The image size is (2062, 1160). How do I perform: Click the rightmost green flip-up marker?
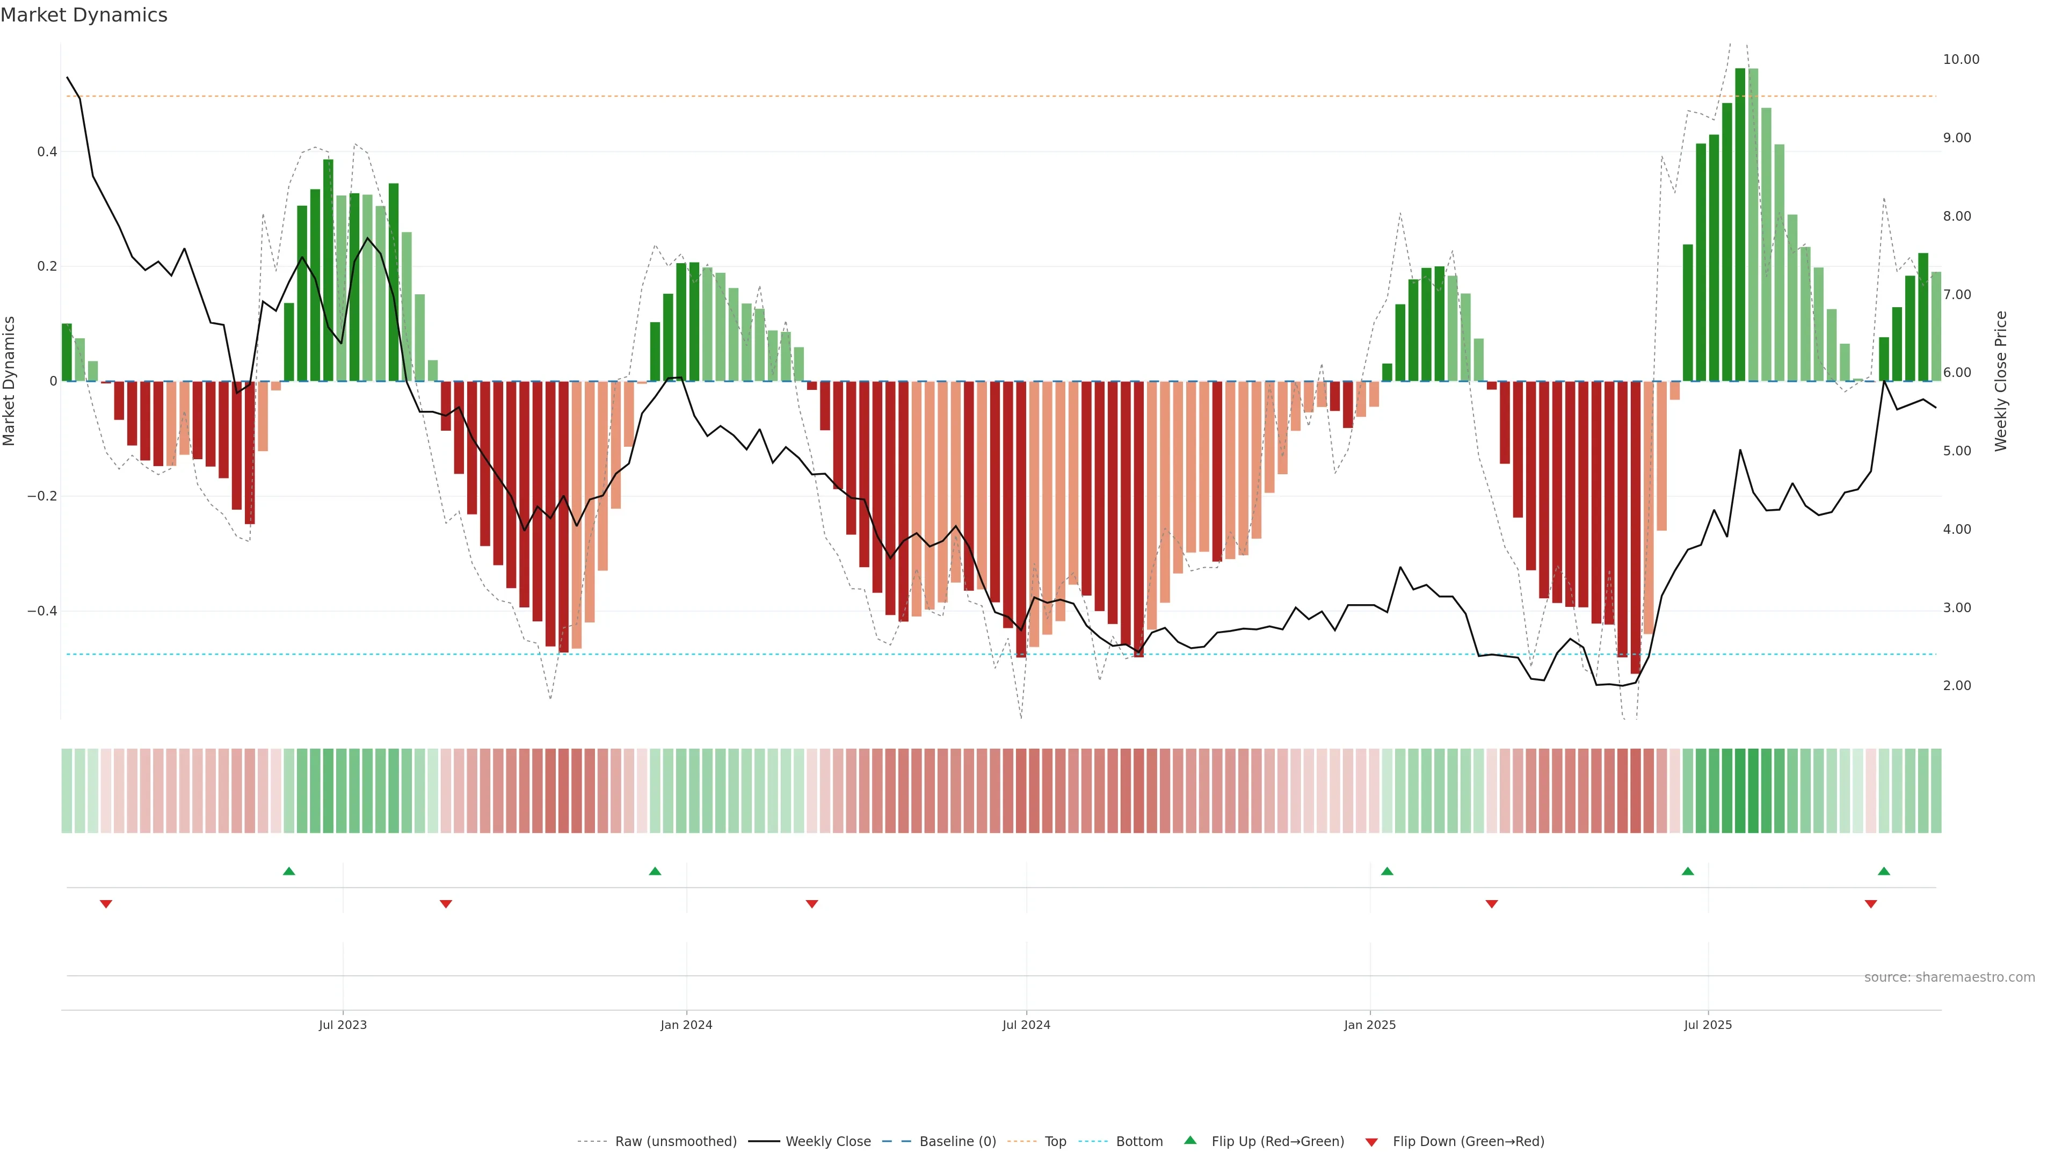pos(1884,871)
